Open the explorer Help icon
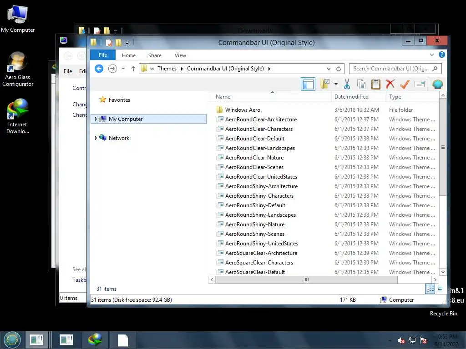This screenshot has height=349, width=466. click(x=441, y=55)
